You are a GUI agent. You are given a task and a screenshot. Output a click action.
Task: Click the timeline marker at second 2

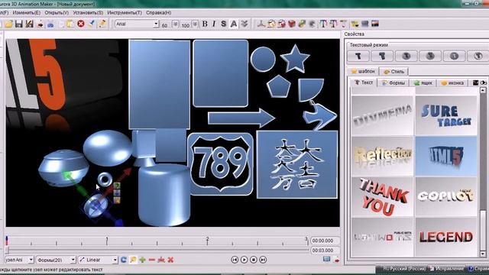tap(207, 241)
